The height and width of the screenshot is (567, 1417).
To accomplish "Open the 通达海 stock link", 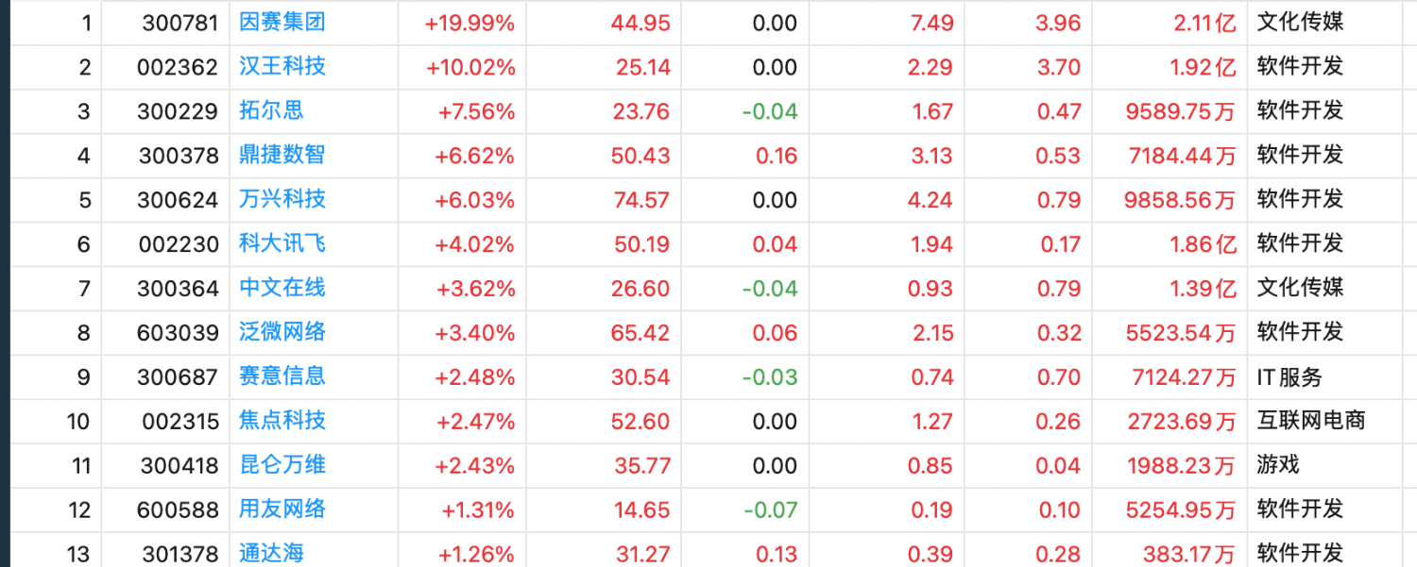I will 272,553.
